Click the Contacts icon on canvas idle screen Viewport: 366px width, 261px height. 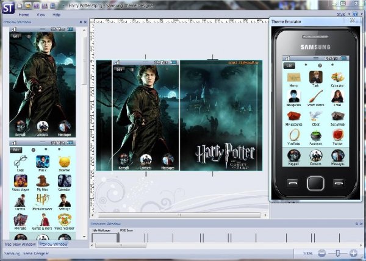pyautogui.click(x=146, y=160)
